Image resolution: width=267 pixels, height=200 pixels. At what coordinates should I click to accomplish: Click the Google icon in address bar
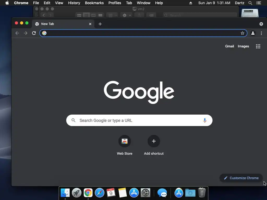click(44, 33)
